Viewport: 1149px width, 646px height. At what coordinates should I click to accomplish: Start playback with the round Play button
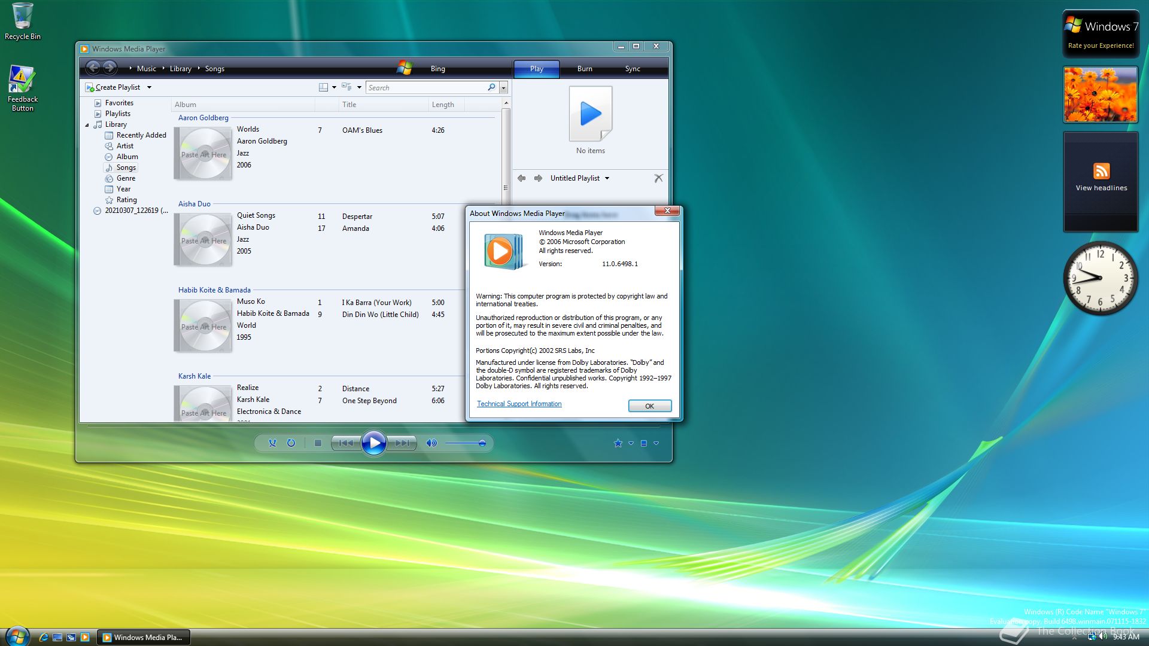pyautogui.click(x=374, y=443)
